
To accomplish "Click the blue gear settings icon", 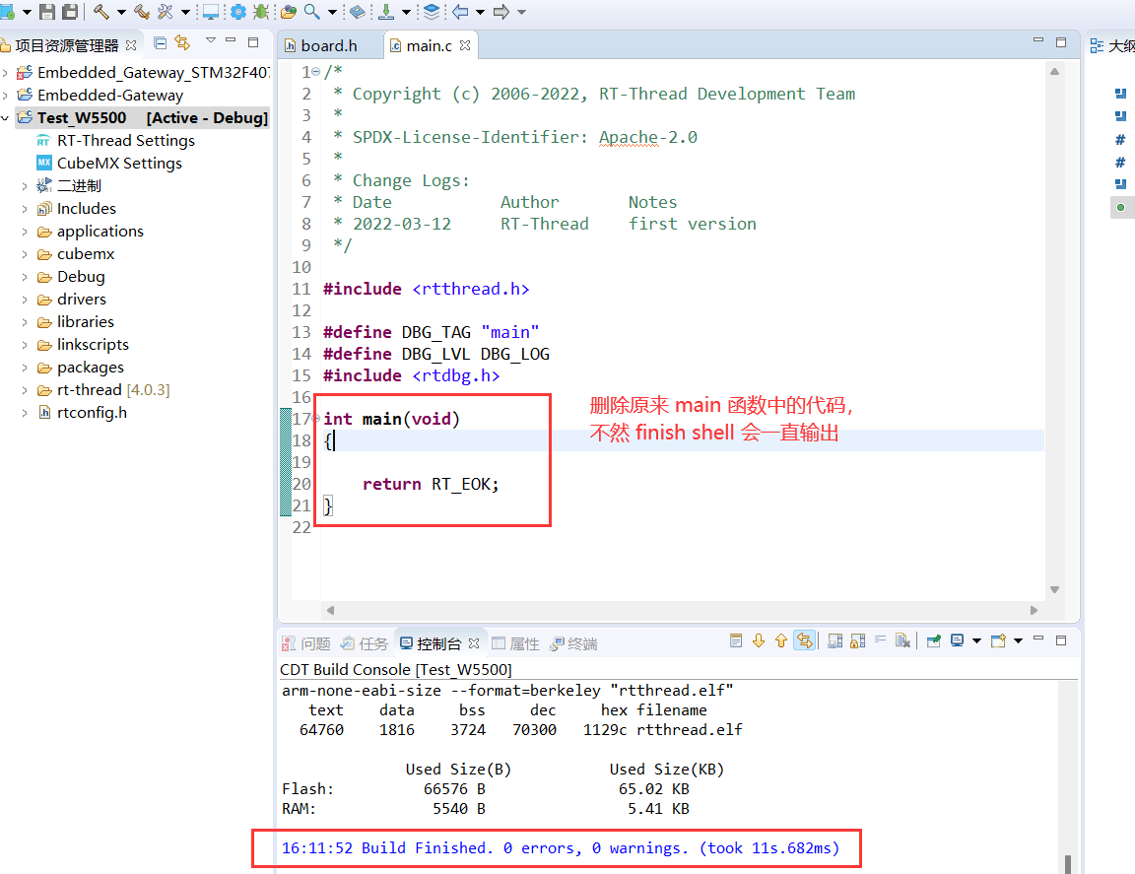I will 237,12.
